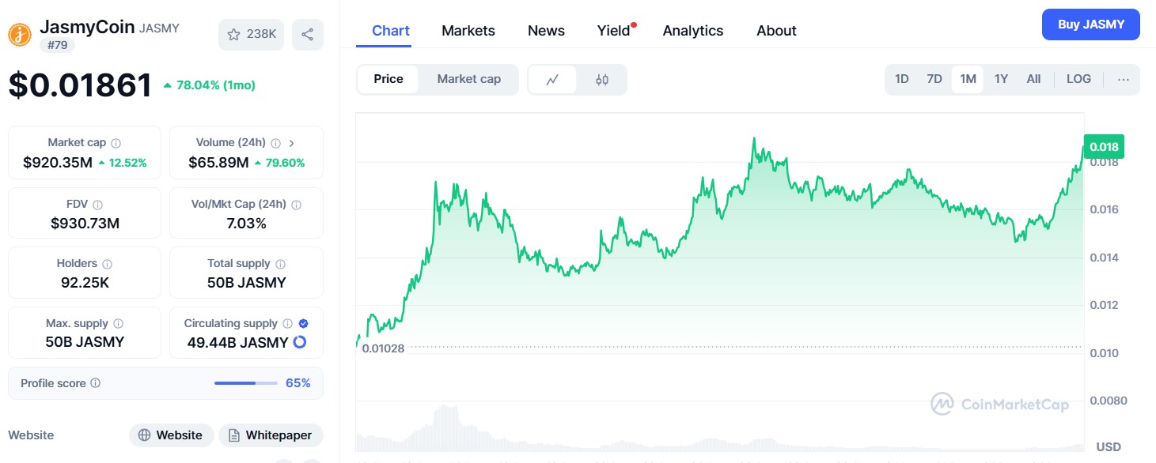
Task: Click the Profile score info icon
Action: (x=97, y=382)
